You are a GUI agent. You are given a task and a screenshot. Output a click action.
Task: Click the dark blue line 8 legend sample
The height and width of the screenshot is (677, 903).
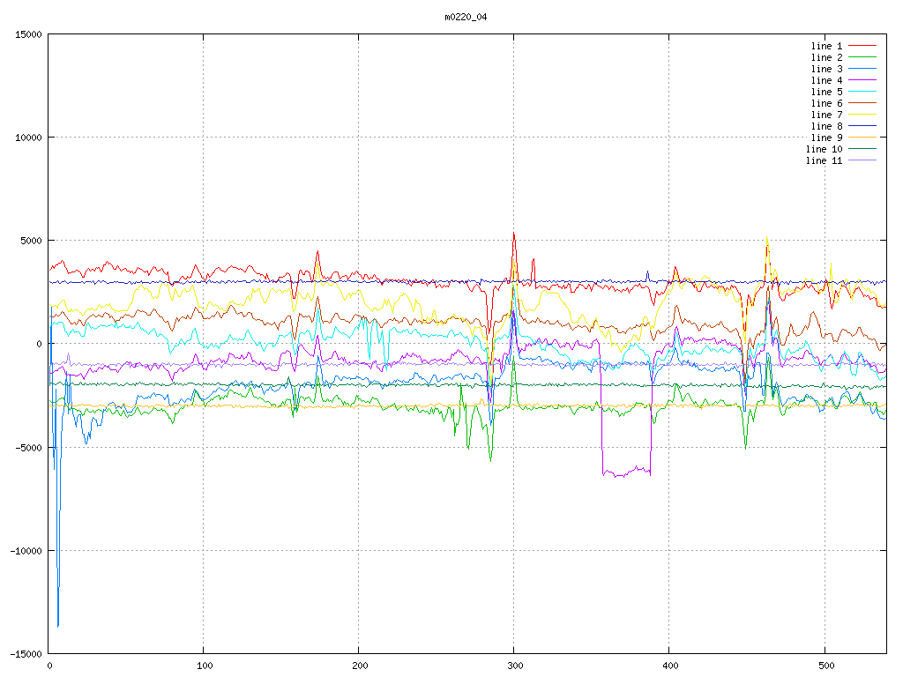[x=862, y=125]
